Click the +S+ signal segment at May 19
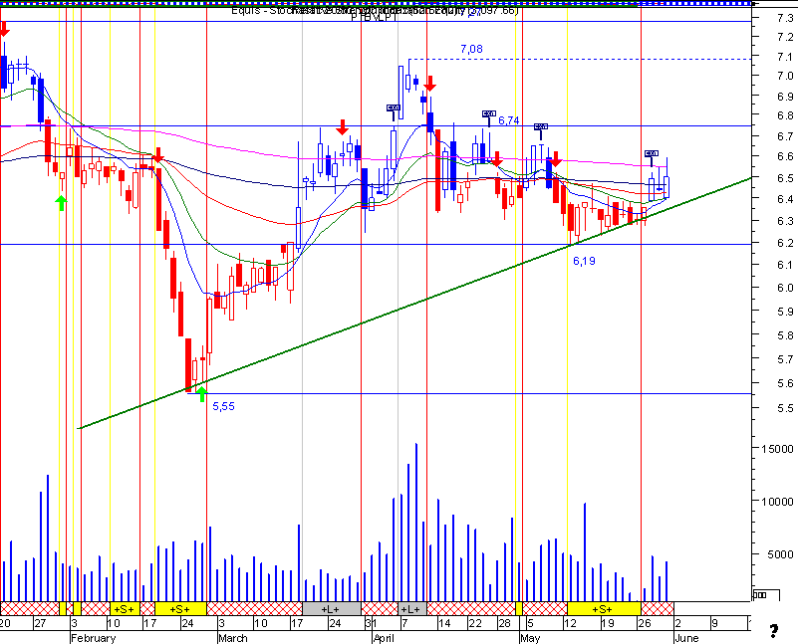Viewport: 798px width, 644px height. [604, 609]
